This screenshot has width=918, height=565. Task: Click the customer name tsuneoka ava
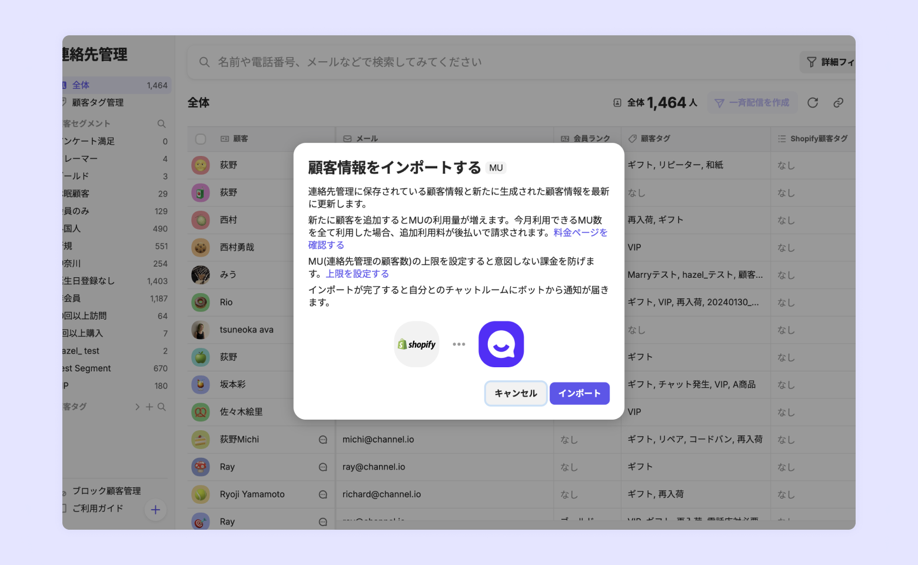(247, 330)
